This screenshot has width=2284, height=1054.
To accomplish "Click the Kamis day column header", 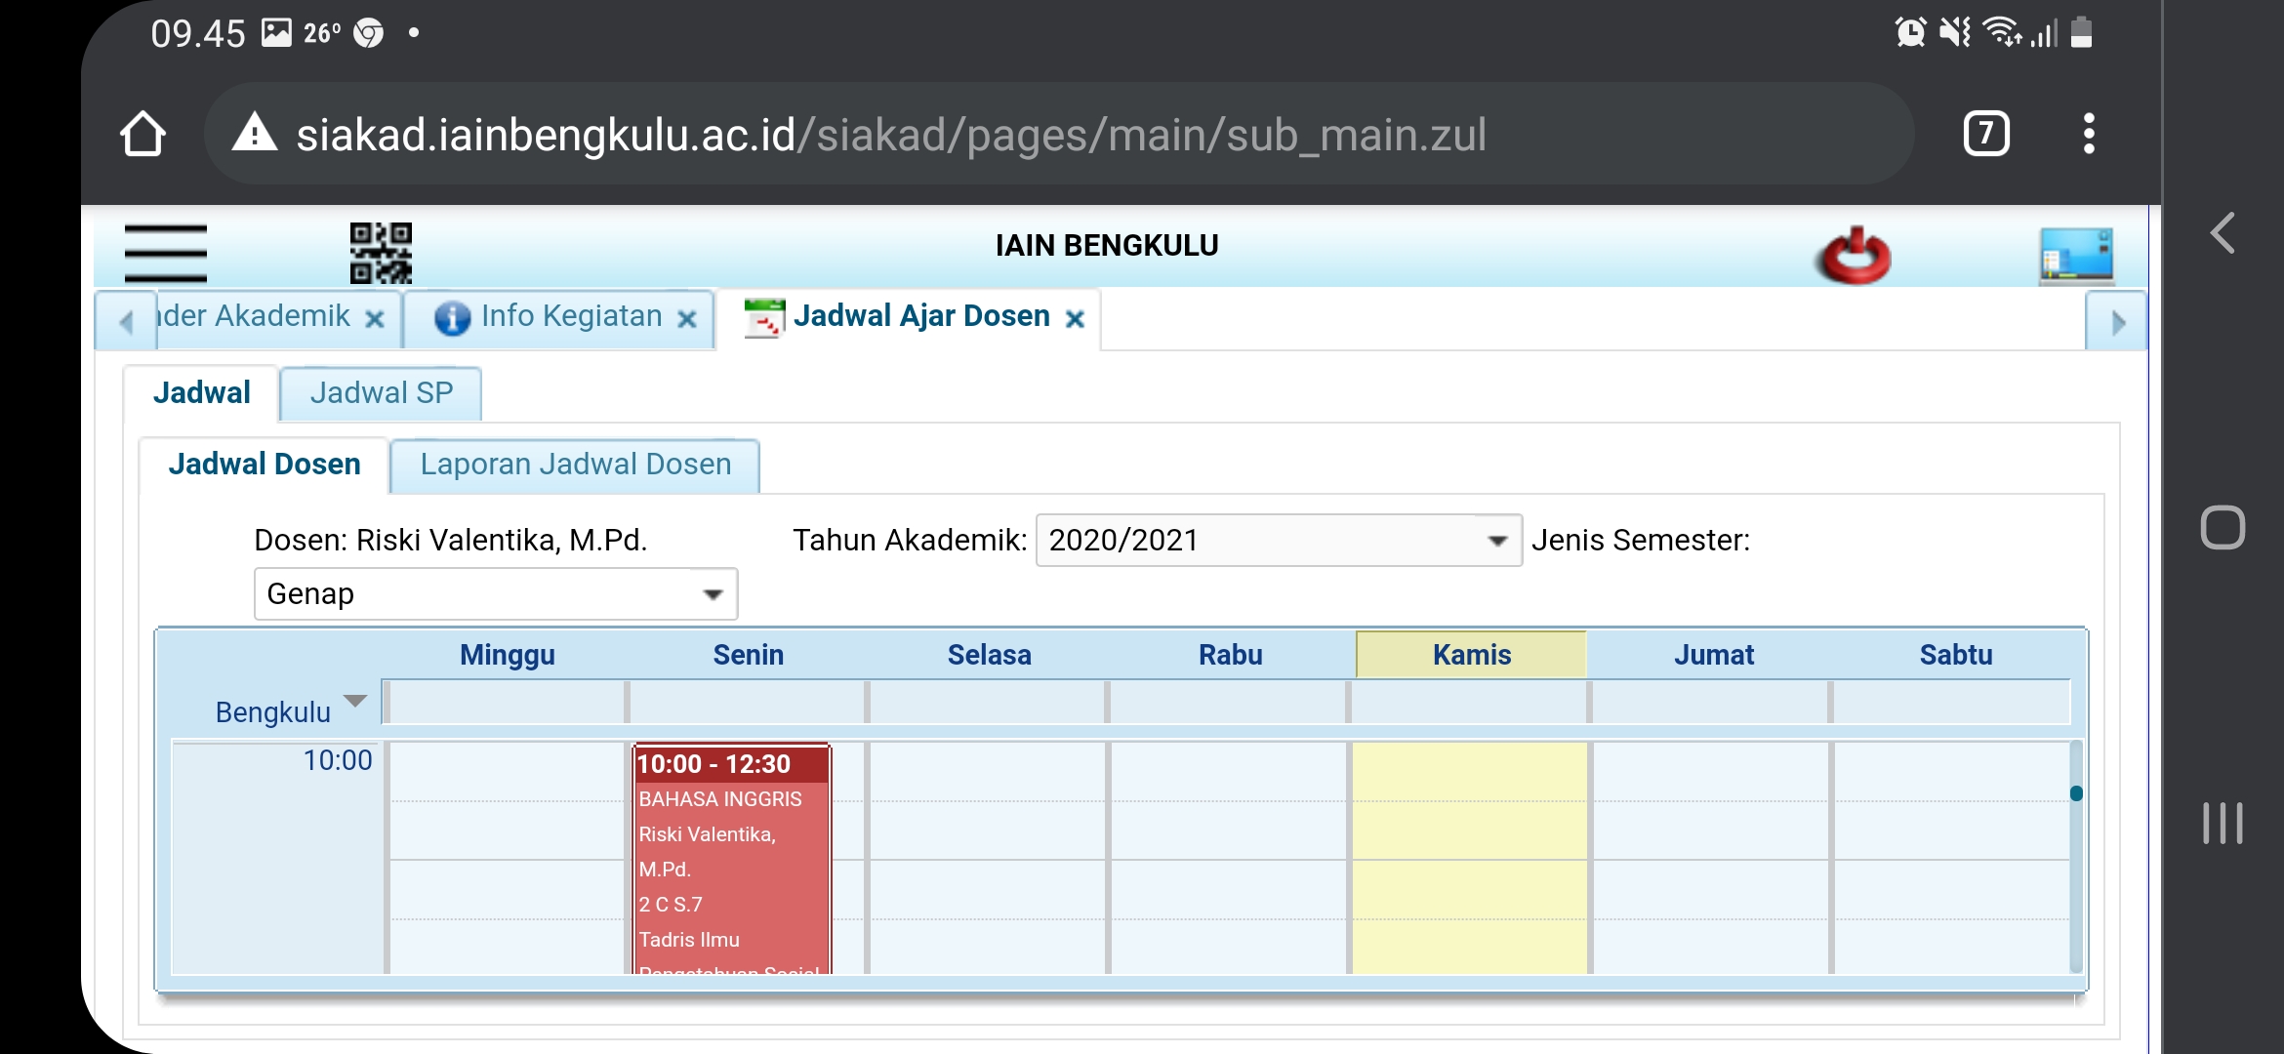I will (x=1471, y=655).
